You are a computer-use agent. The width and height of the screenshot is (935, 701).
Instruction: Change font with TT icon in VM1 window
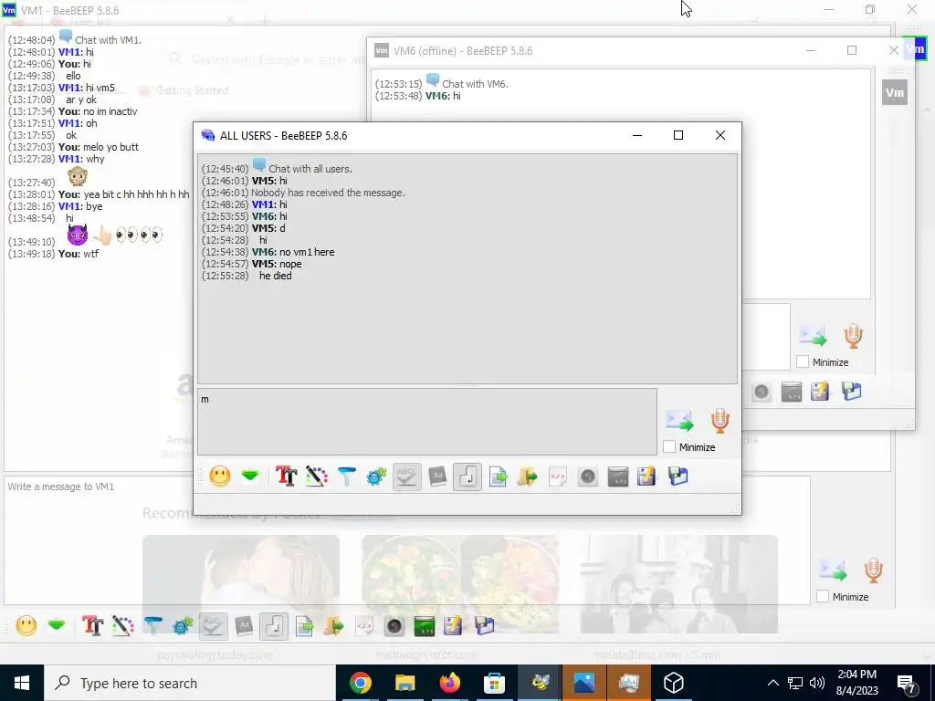coord(92,626)
